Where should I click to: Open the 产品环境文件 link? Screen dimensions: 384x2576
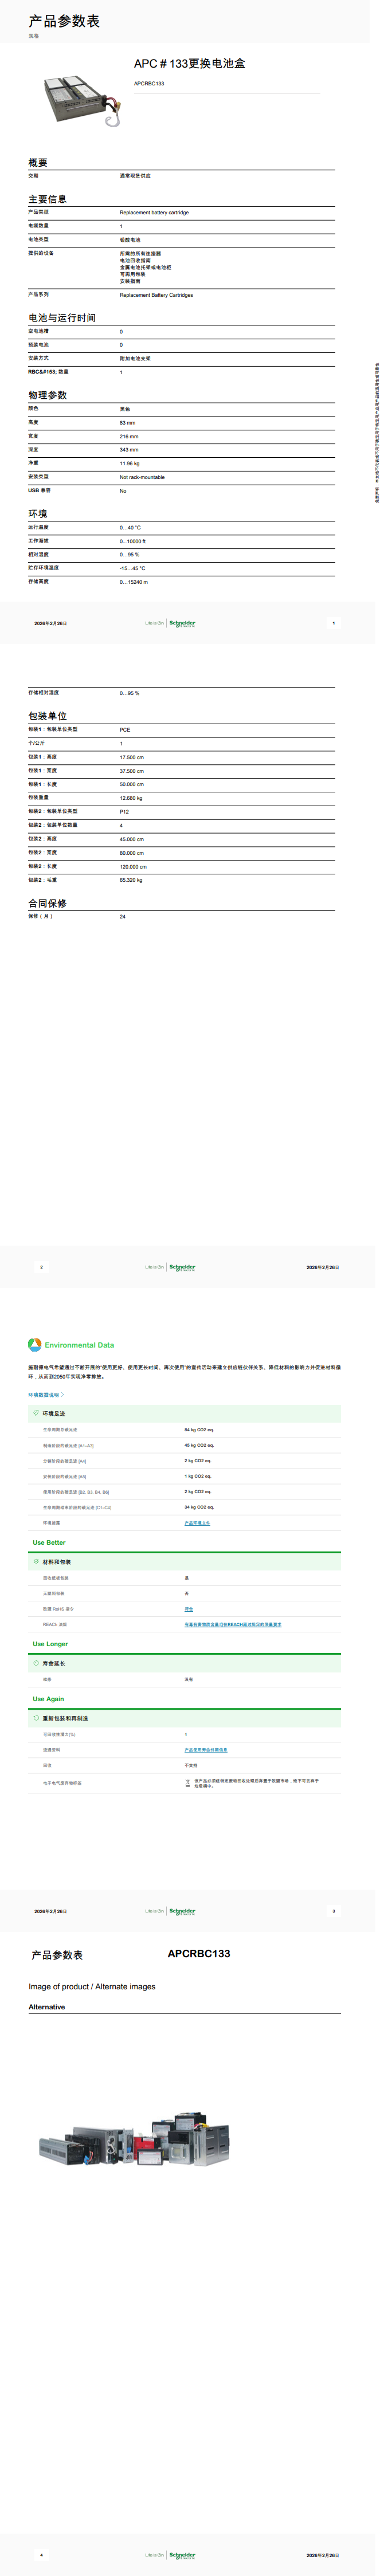[x=197, y=1523]
